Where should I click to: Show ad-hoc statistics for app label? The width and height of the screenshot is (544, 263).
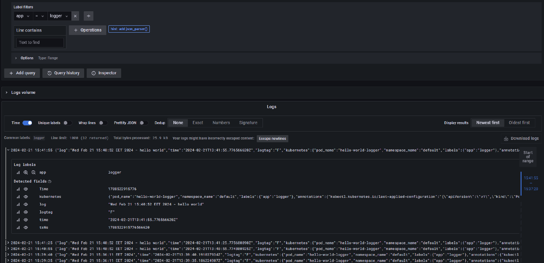click(18, 173)
